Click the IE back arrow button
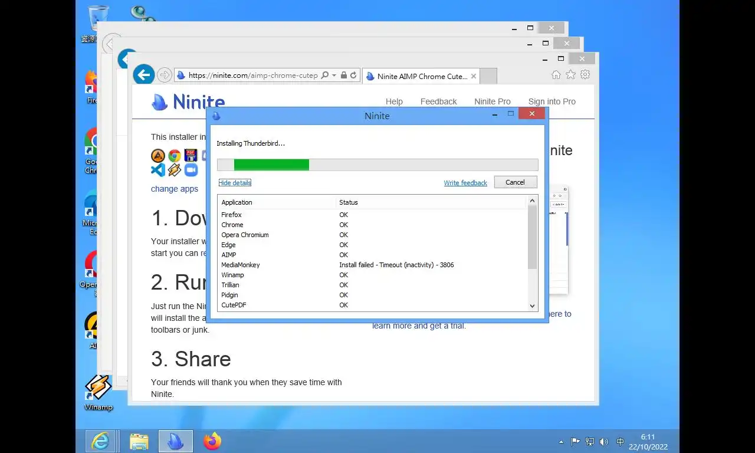Viewport: 755px width, 453px height. click(143, 75)
